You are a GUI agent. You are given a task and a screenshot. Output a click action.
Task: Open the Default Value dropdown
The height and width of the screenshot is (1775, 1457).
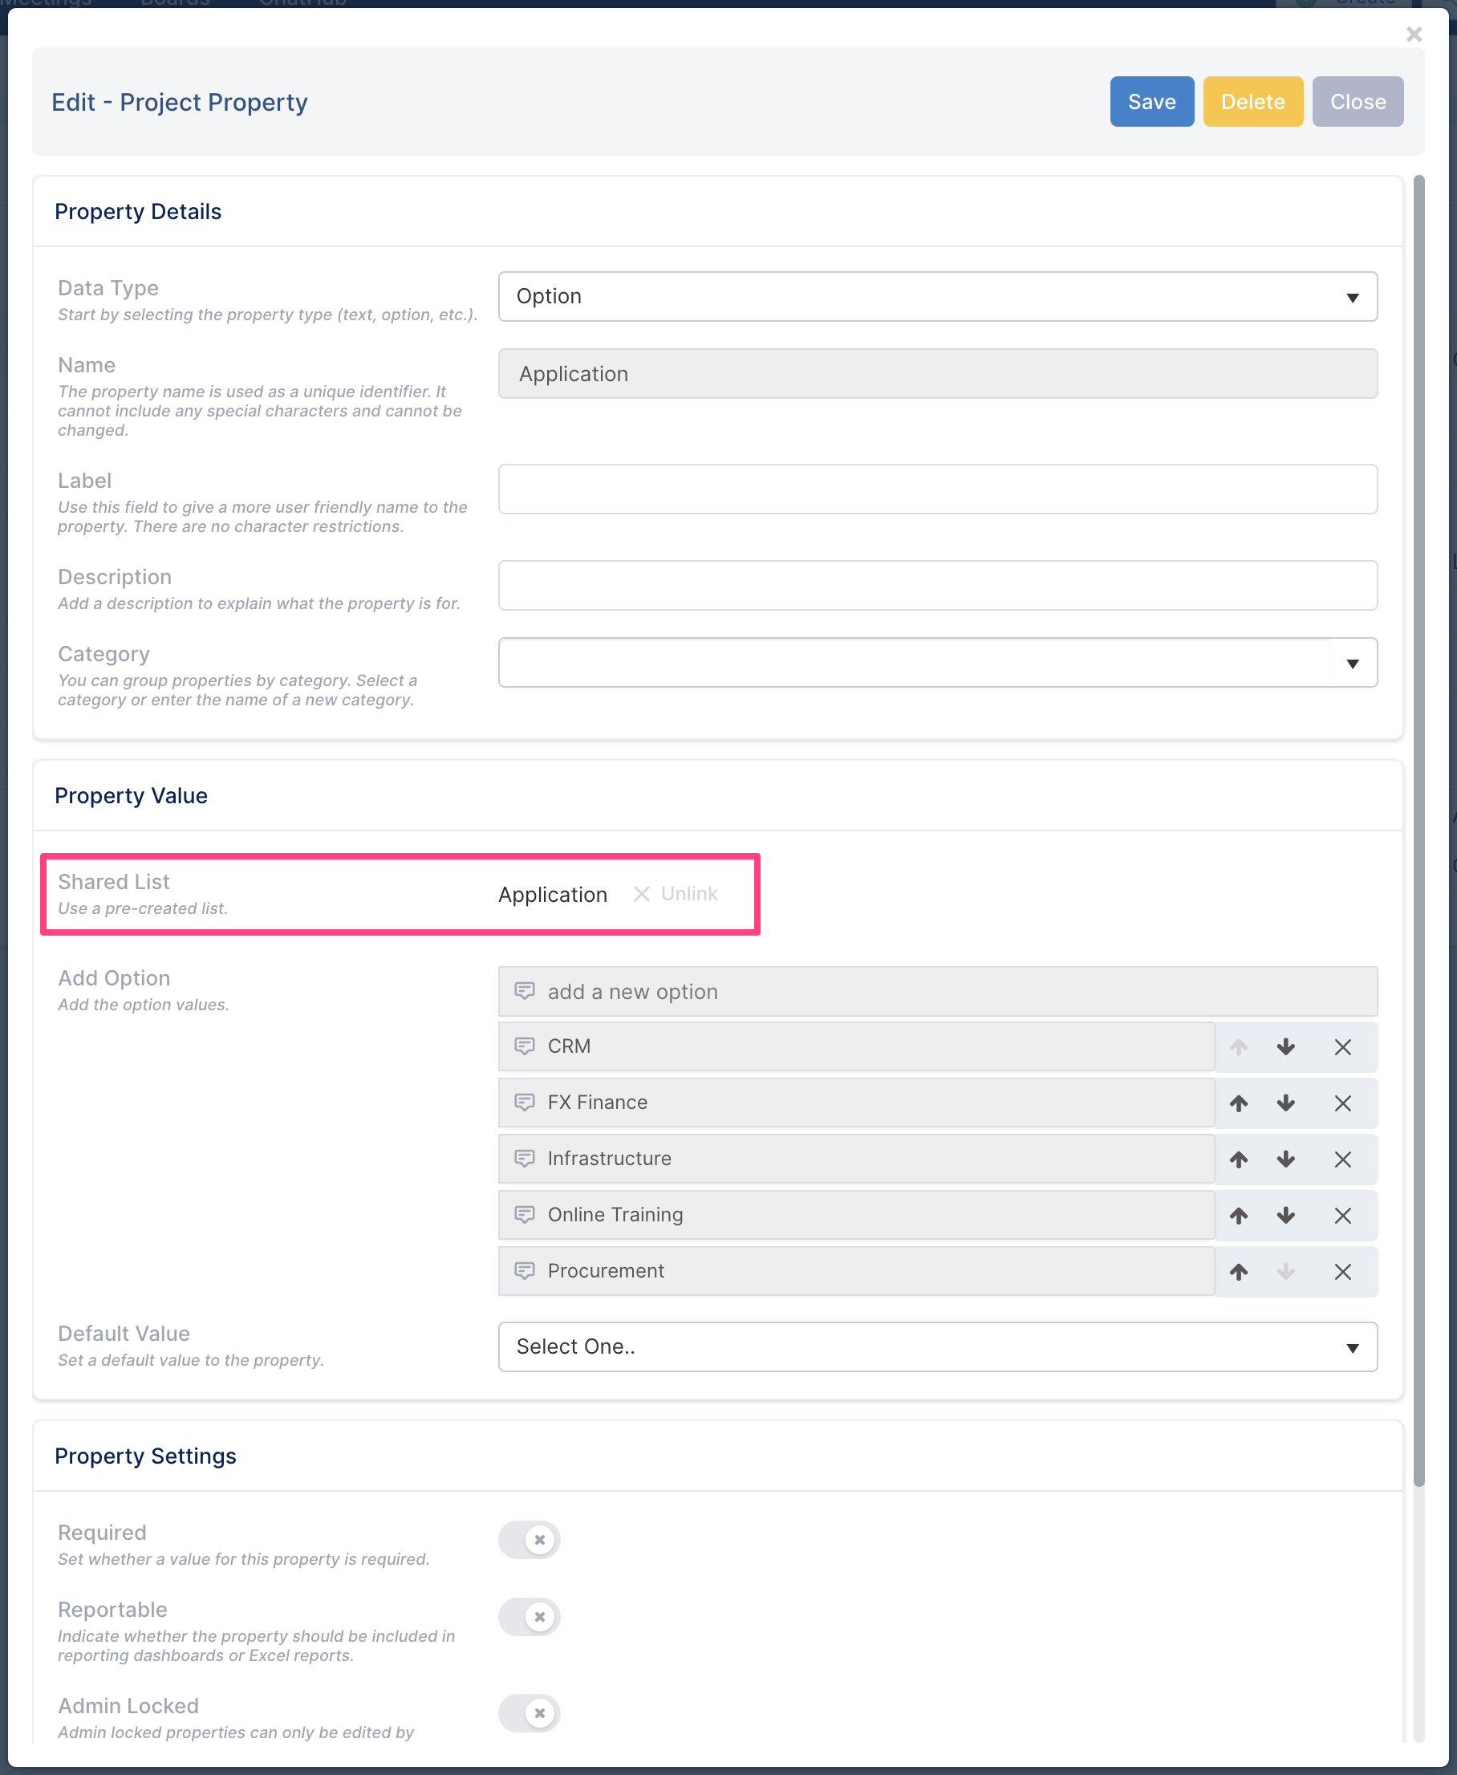[937, 1346]
